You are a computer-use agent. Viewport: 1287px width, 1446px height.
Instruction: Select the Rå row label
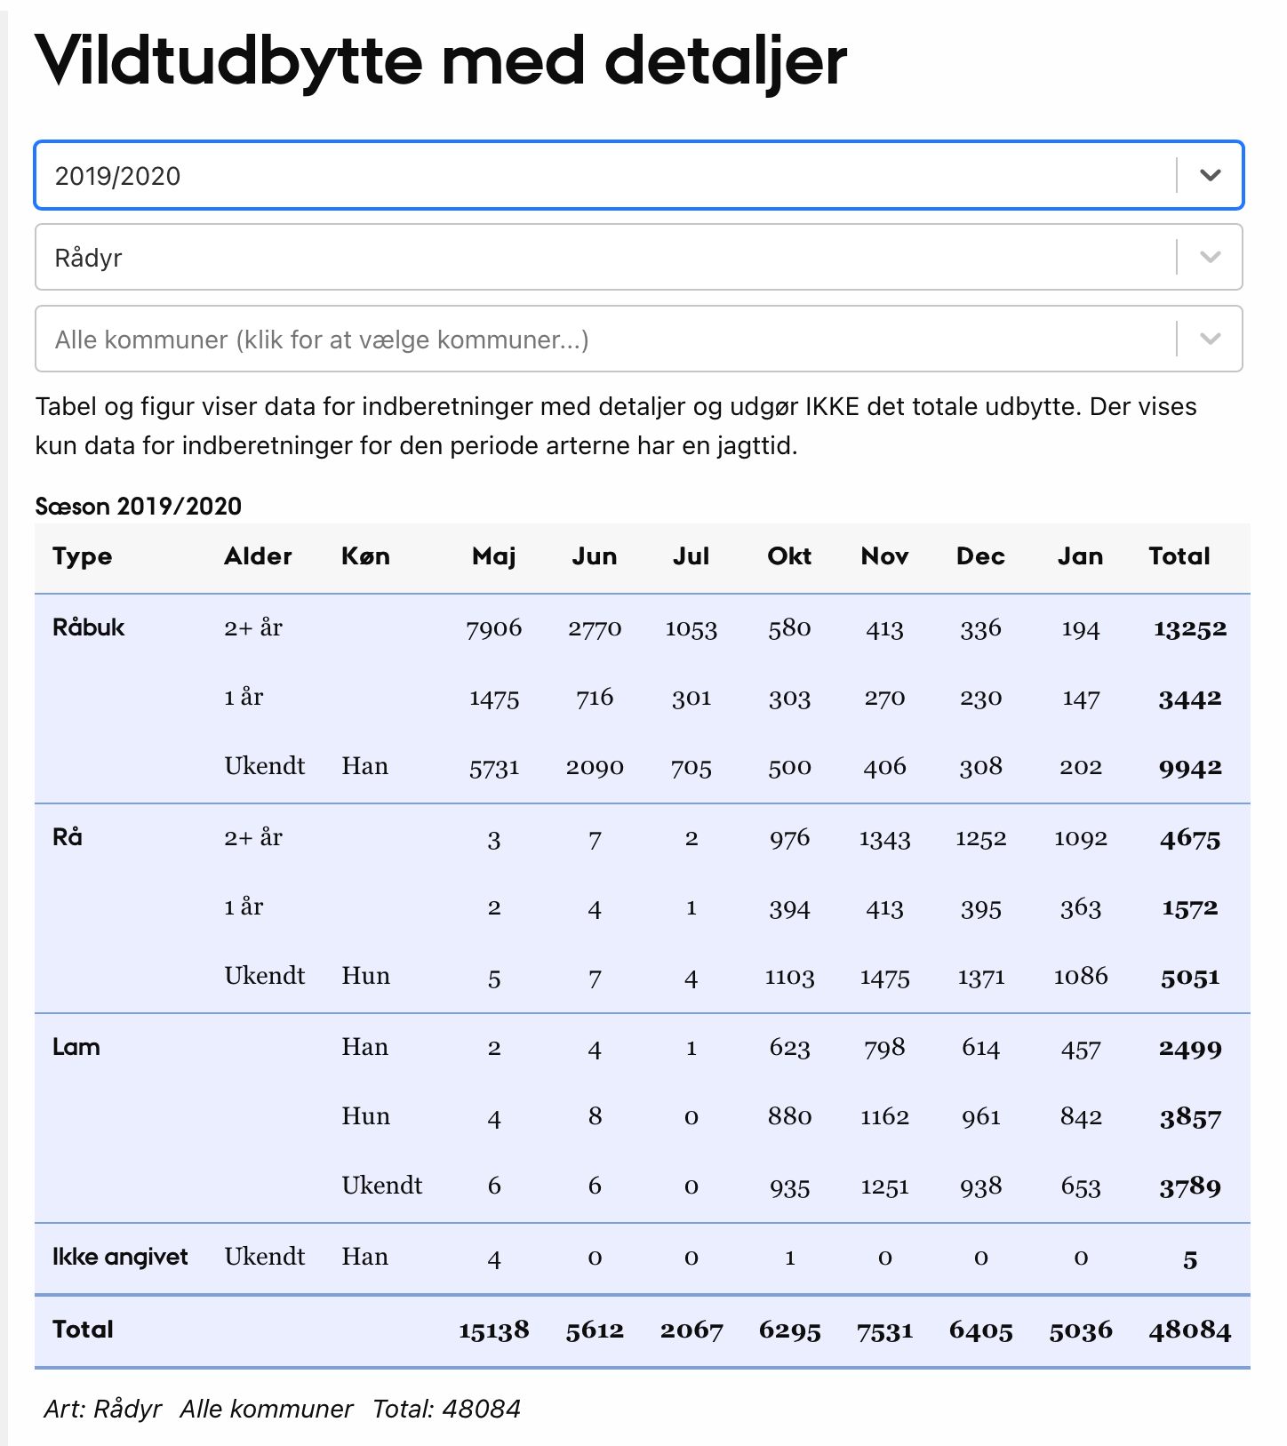68,837
